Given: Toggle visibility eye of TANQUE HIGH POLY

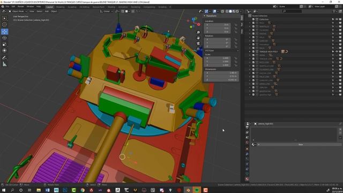Looking at the screenshot, I should pos(337,51).
